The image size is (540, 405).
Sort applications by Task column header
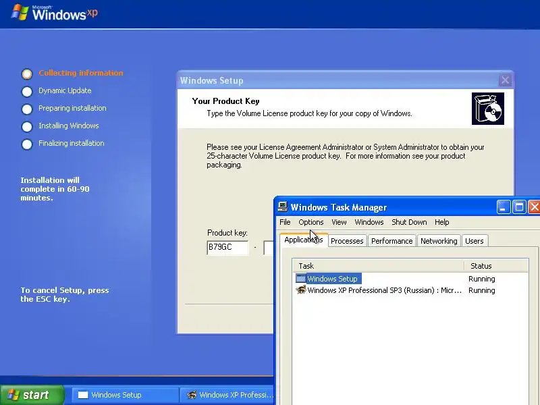coord(379,266)
